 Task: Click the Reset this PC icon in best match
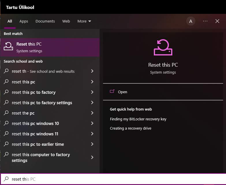pos(8,46)
